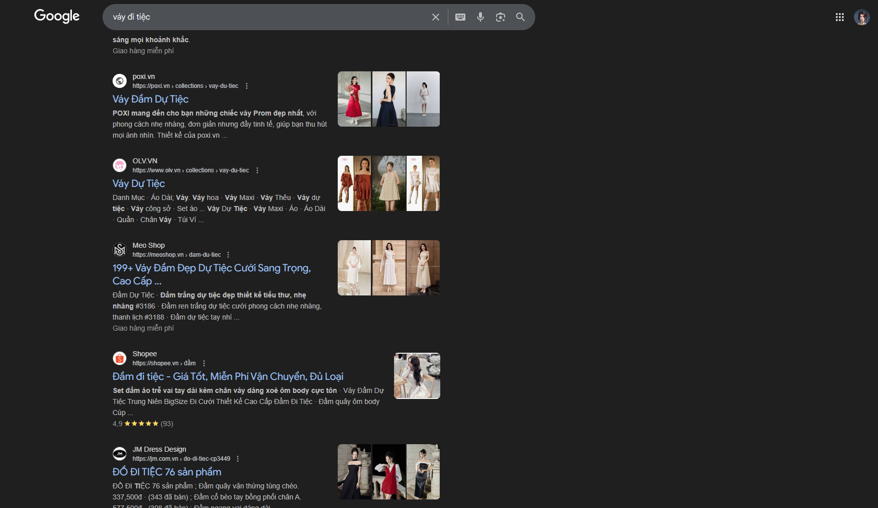Open more options for poxi.vn result
The width and height of the screenshot is (878, 508).
pyautogui.click(x=247, y=86)
